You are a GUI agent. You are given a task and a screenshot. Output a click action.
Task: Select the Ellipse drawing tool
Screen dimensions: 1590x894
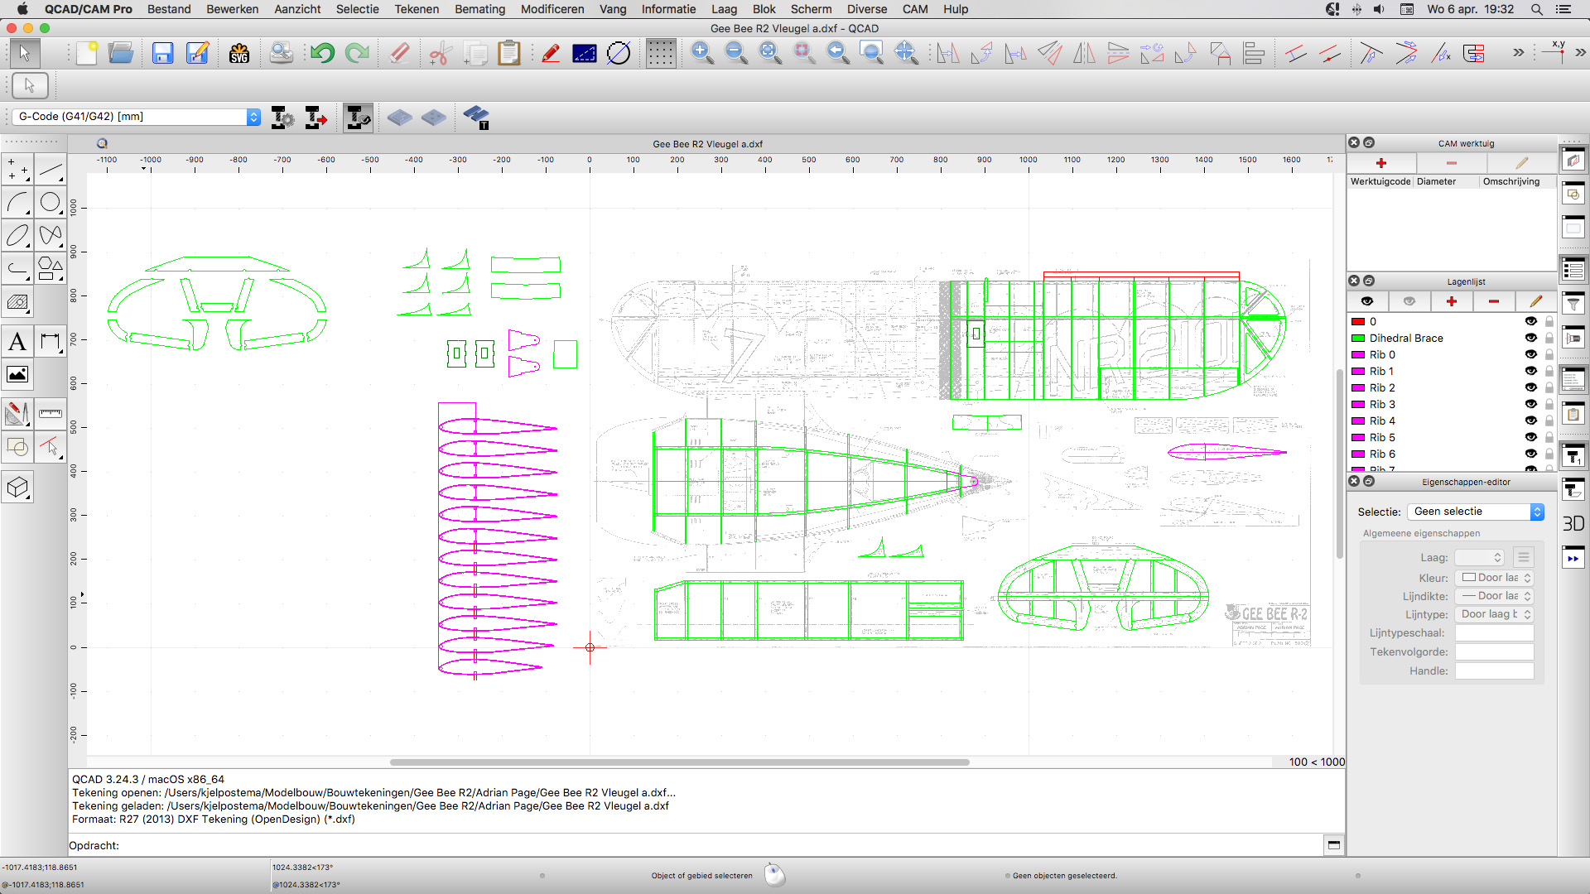pyautogui.click(x=17, y=236)
